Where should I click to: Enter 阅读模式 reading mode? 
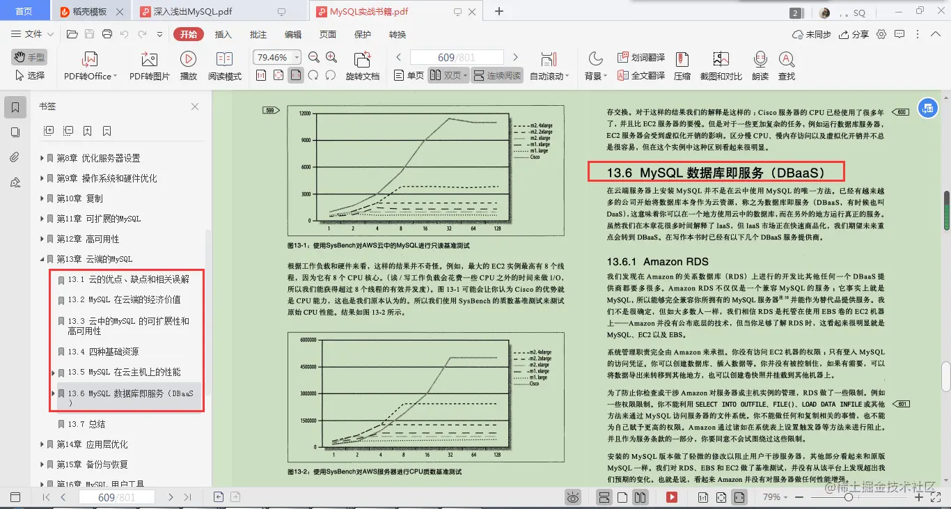click(224, 66)
